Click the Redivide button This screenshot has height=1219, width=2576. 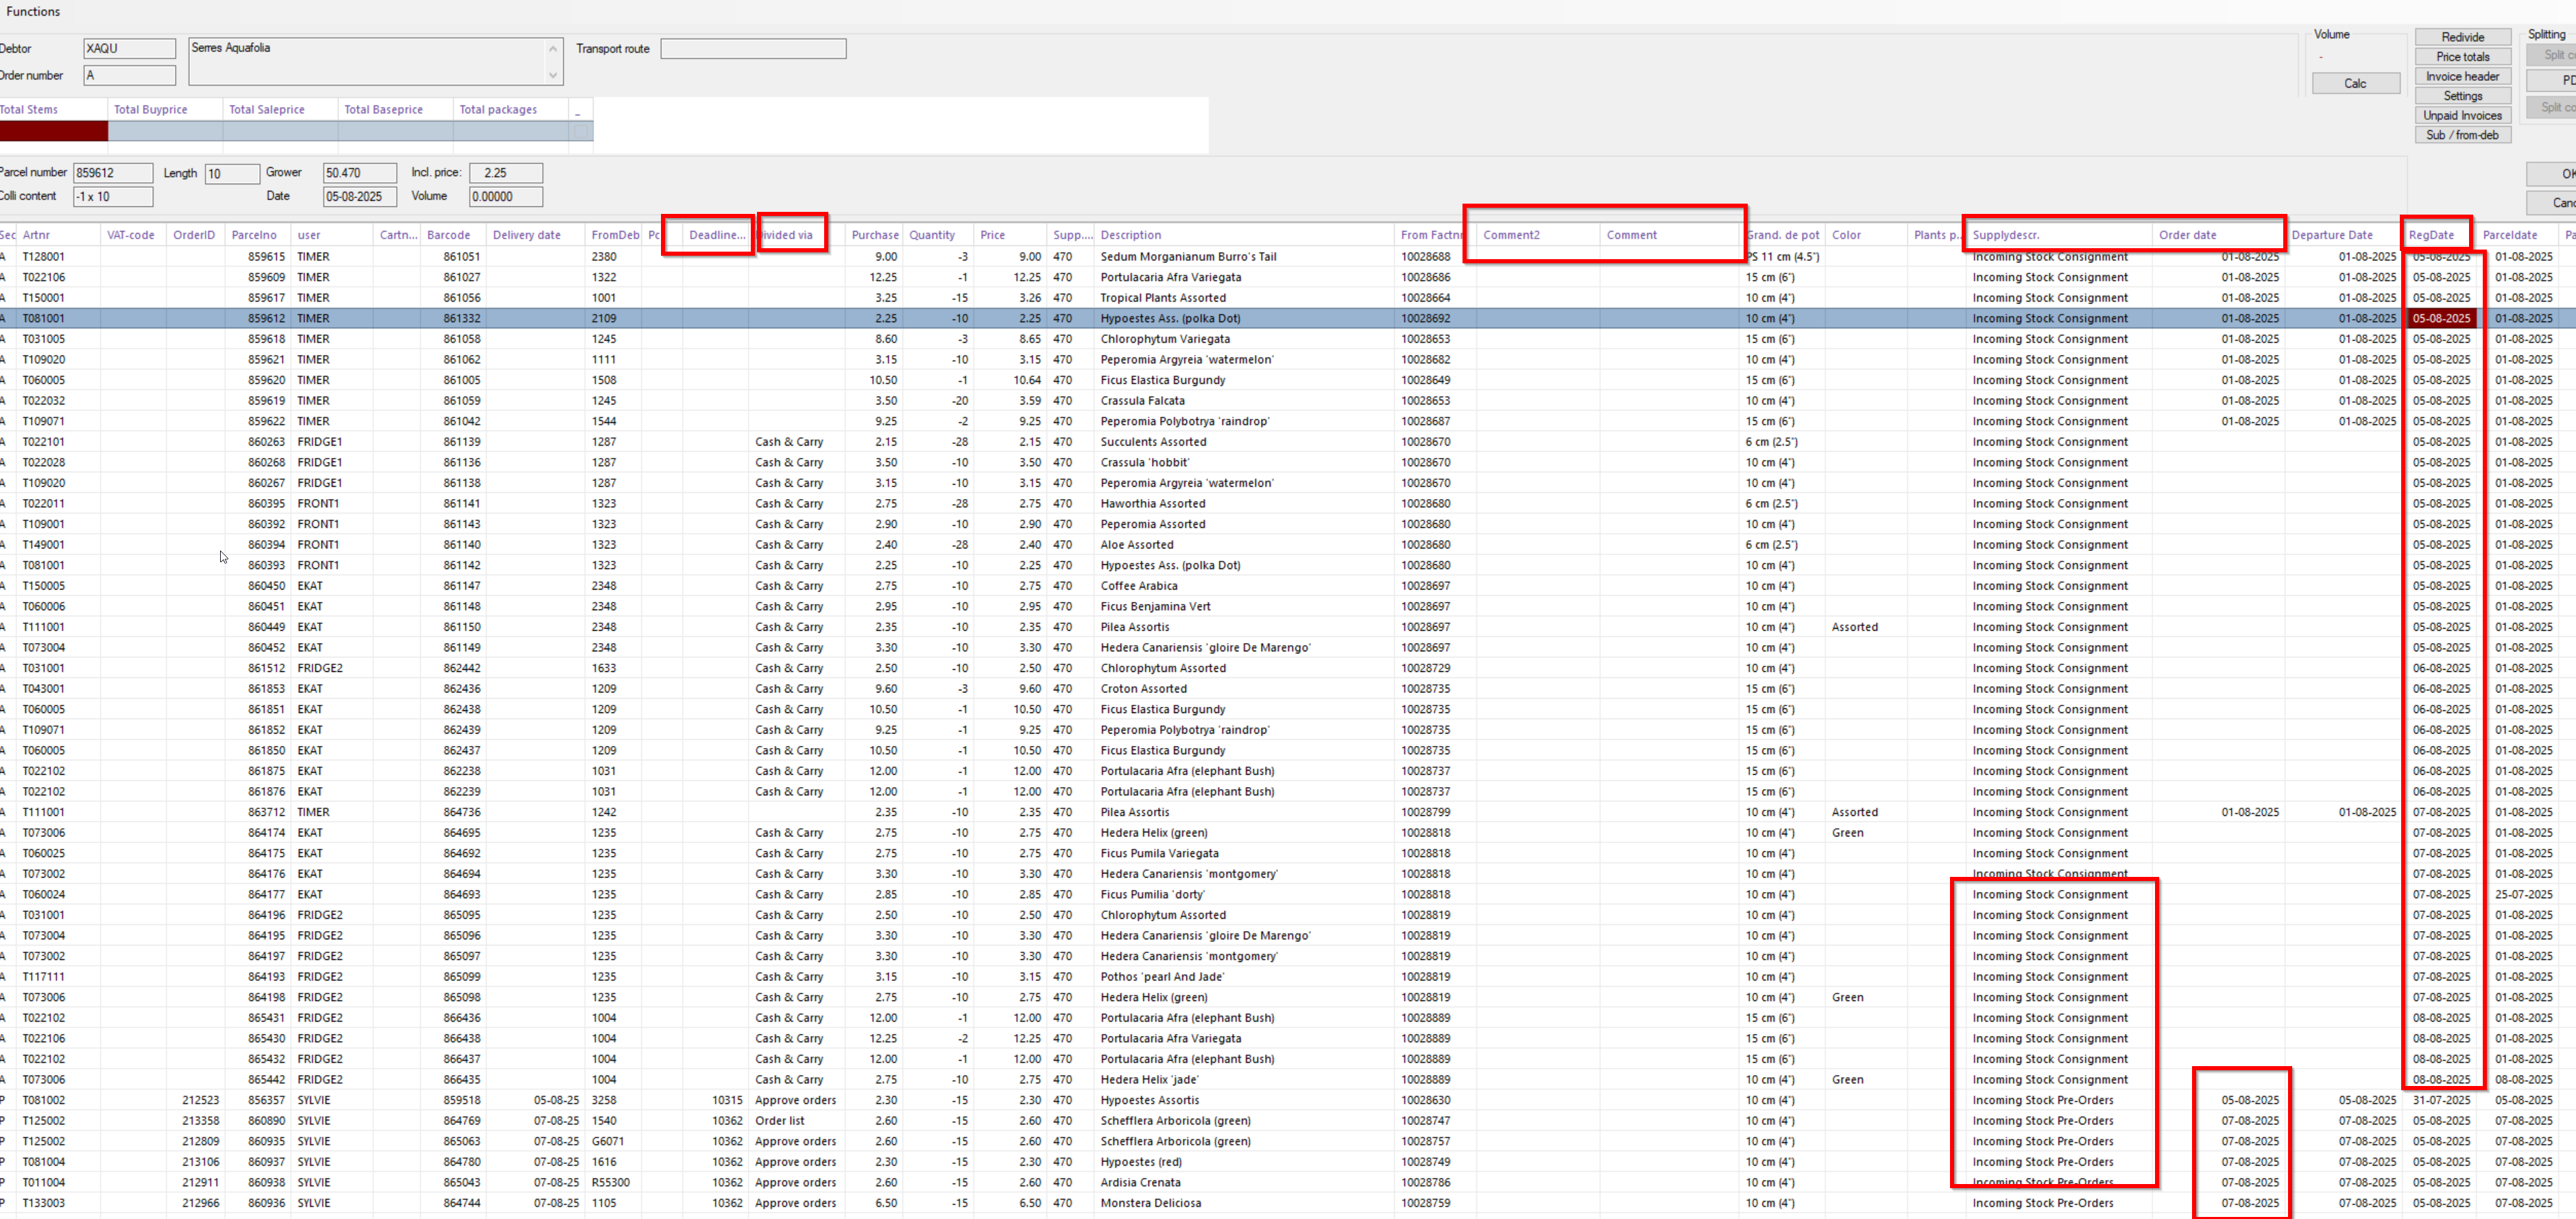(x=2462, y=37)
